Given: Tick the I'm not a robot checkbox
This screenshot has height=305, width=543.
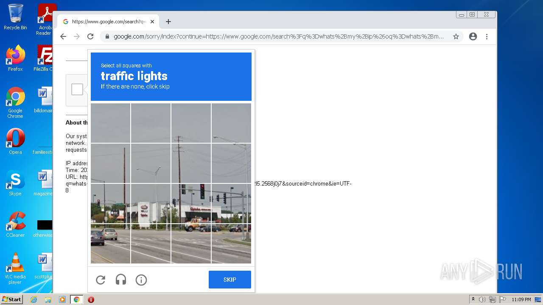Looking at the screenshot, I should [77, 89].
